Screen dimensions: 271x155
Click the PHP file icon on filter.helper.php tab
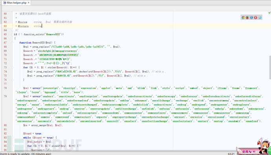pos(5,3)
